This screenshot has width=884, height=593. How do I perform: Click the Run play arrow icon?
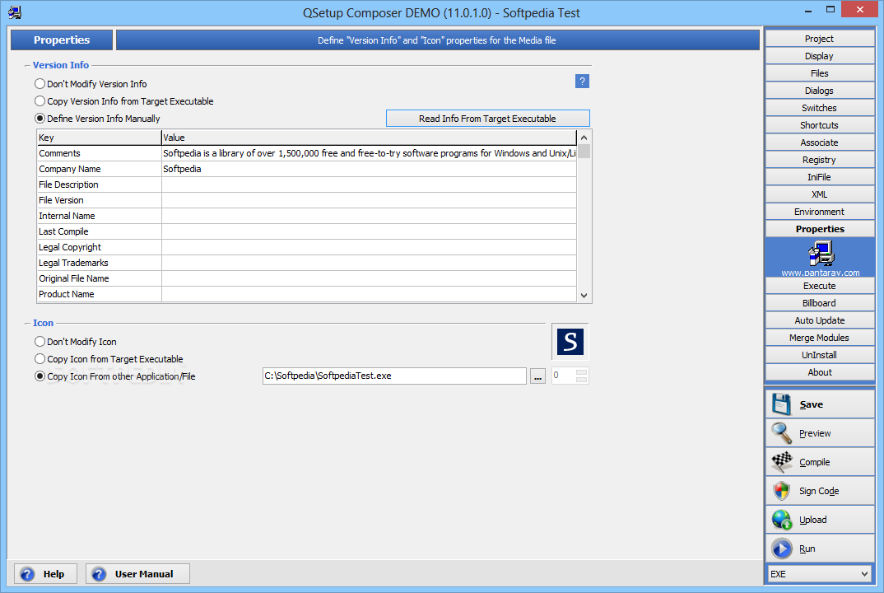tap(781, 549)
